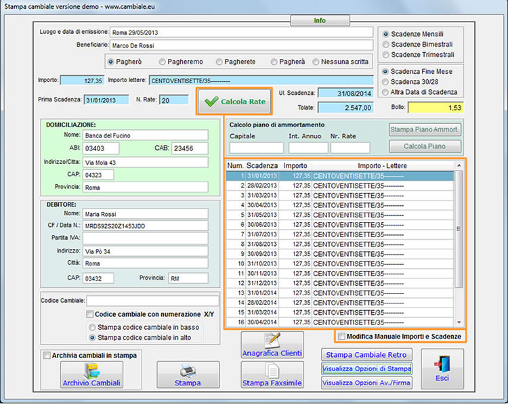Click the Nr. Rate amortization field
This screenshot has width=508, height=405.
click(x=350, y=148)
